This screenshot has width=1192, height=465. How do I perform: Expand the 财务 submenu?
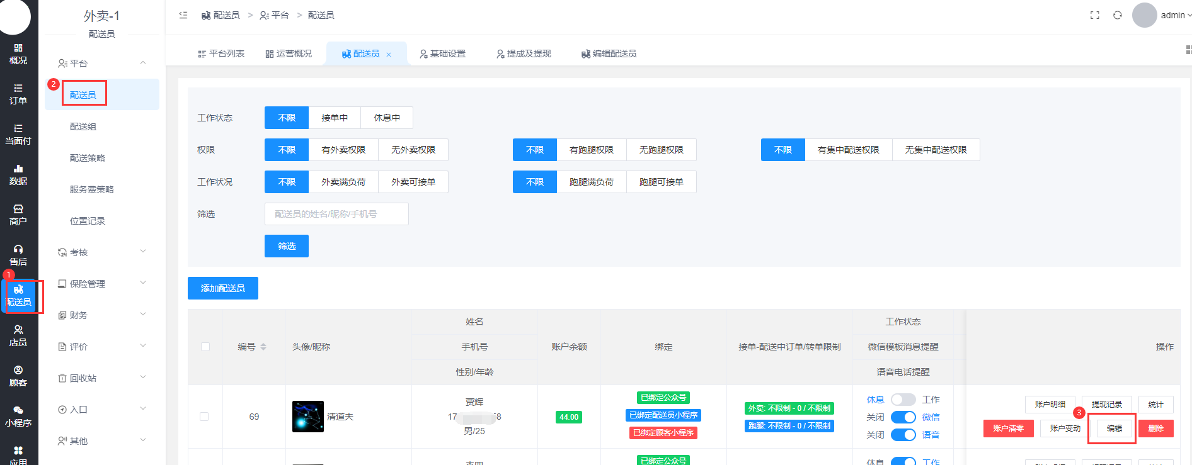click(x=101, y=315)
